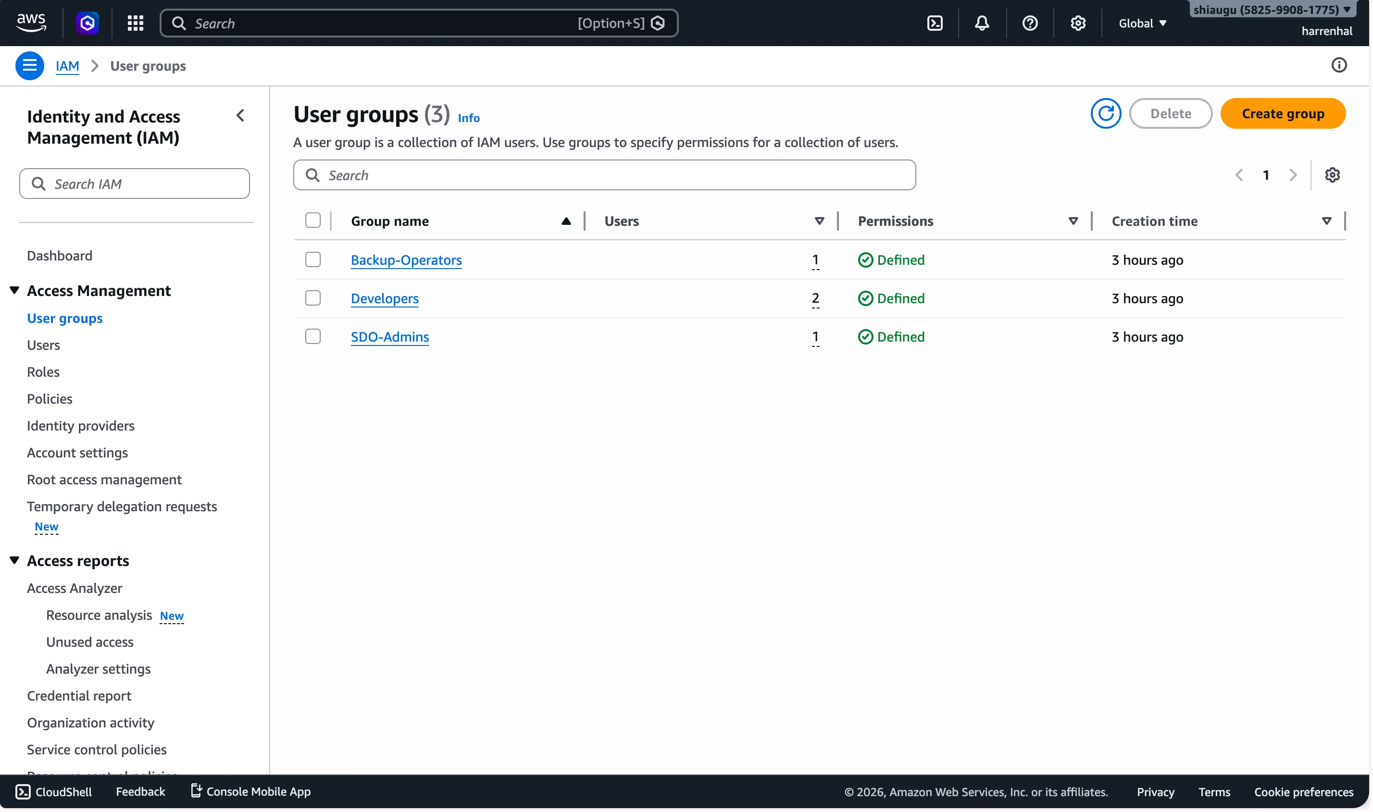Click the Delete button
This screenshot has height=812, width=1373.
(x=1171, y=113)
